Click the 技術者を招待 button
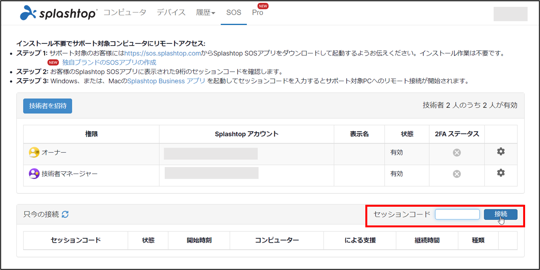This screenshot has height=270, width=540. coord(47,106)
